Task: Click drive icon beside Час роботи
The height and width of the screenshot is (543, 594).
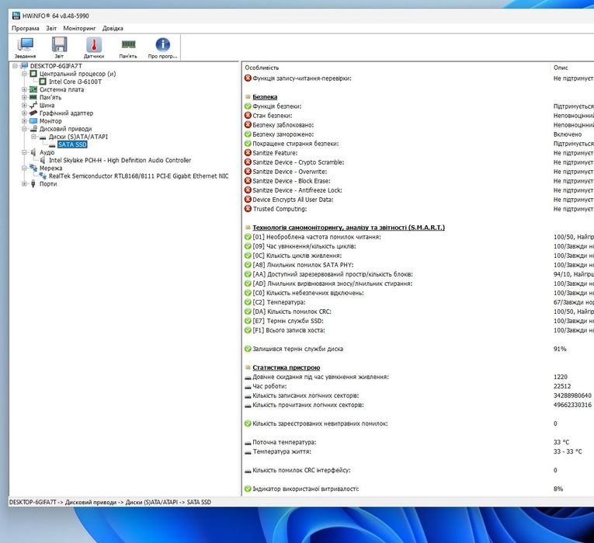Action: (x=248, y=387)
